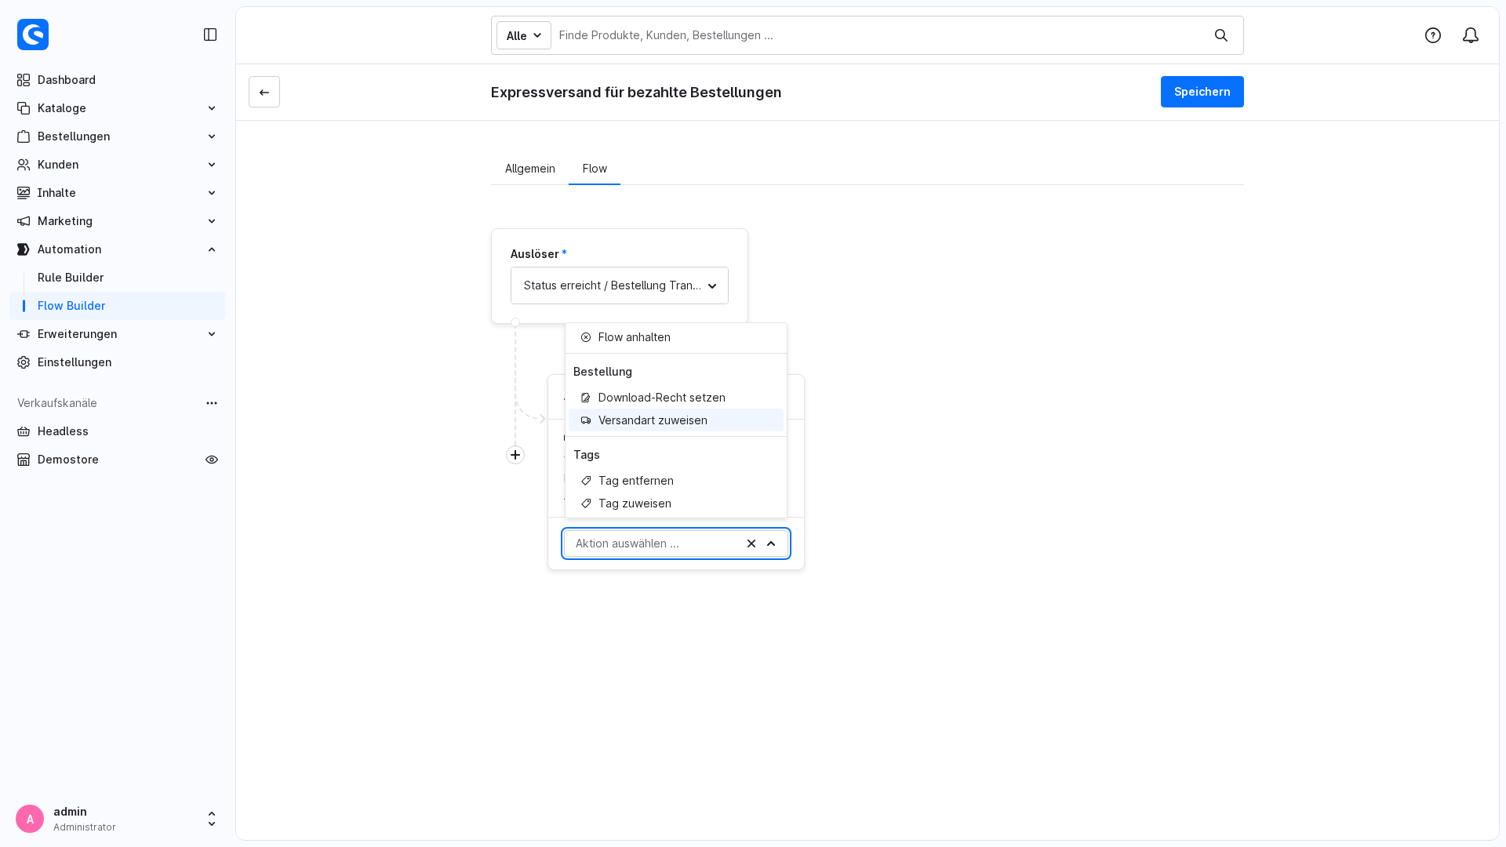Click the Aktion auswählen input field
1506x847 pixels.
click(x=656, y=543)
